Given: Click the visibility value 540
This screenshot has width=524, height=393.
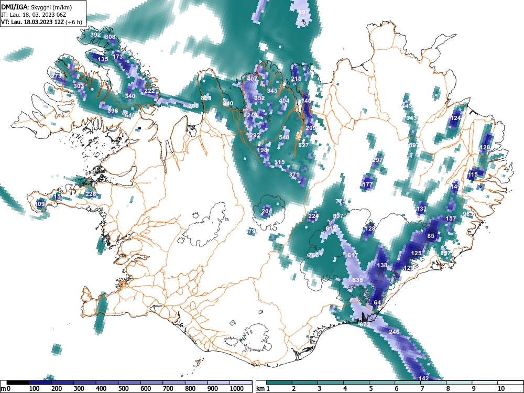Looking at the screenshot, I should pos(284,137).
